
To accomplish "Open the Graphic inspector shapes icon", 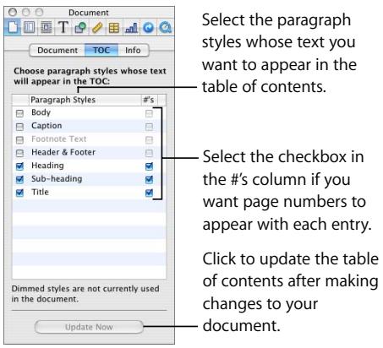I will coord(80,28).
